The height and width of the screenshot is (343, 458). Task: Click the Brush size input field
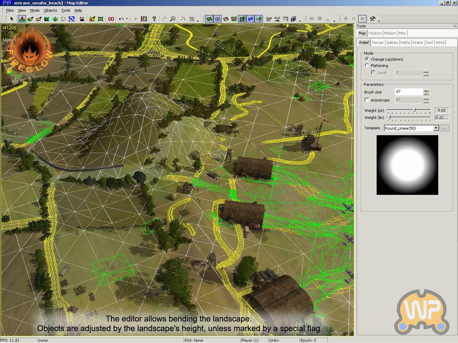click(x=409, y=92)
